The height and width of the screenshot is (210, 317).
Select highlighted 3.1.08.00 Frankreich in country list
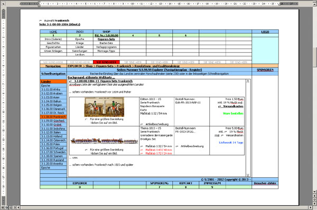click(x=53, y=117)
